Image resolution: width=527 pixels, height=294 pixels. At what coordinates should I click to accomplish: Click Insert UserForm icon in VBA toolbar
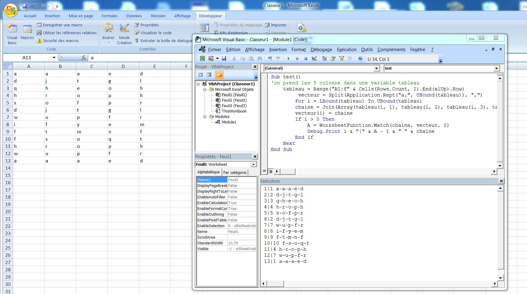(x=211, y=58)
